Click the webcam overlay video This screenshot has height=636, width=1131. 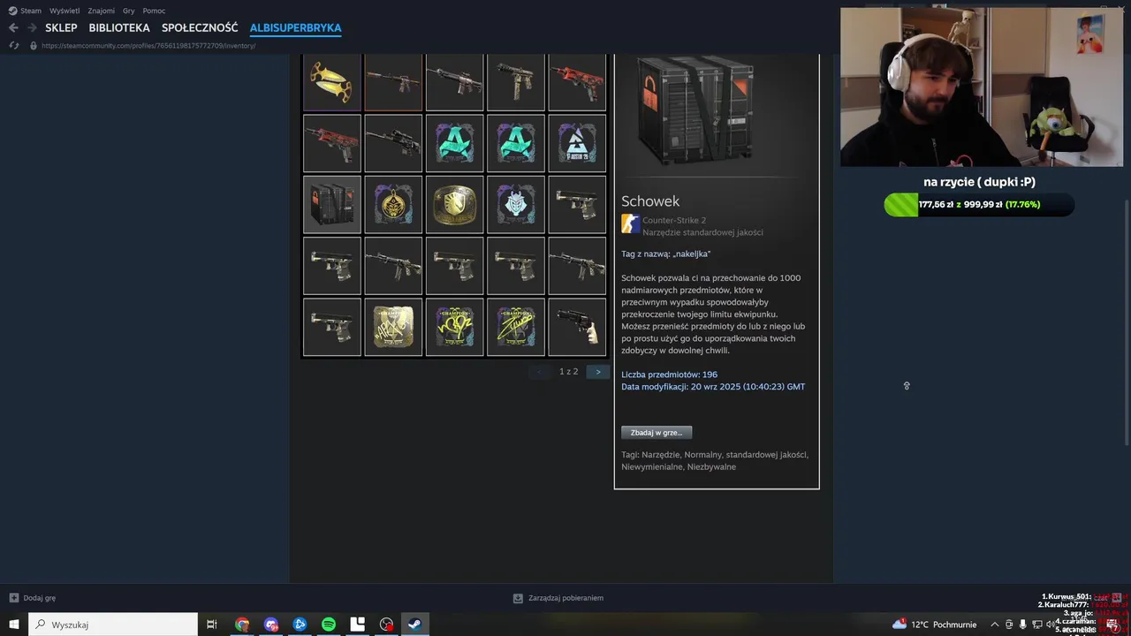click(x=982, y=87)
